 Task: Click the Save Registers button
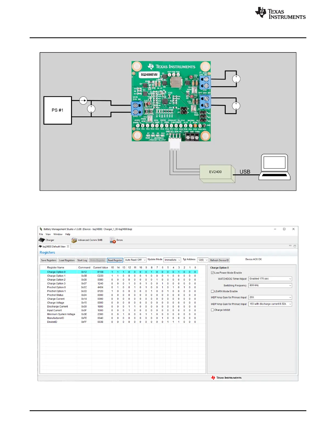49,260
